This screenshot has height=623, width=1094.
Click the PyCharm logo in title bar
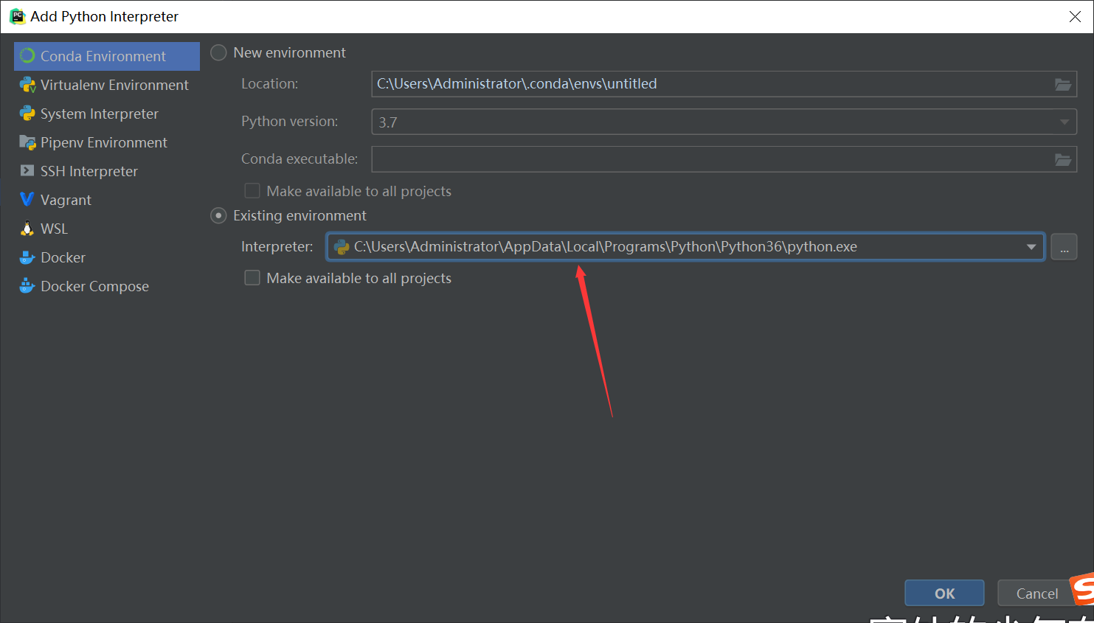click(18, 16)
